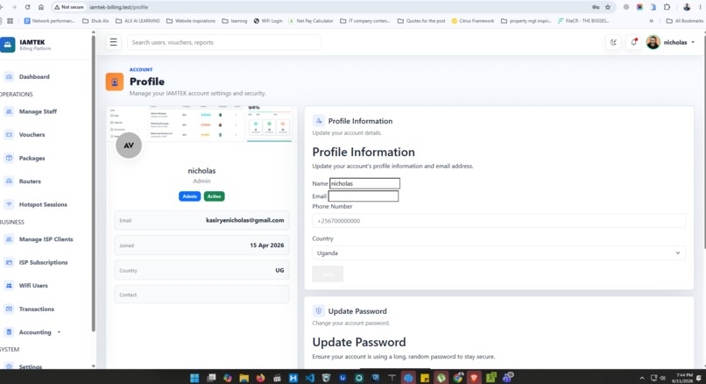Click the profile cover banner image
706x384 pixels.
pyautogui.click(x=201, y=124)
